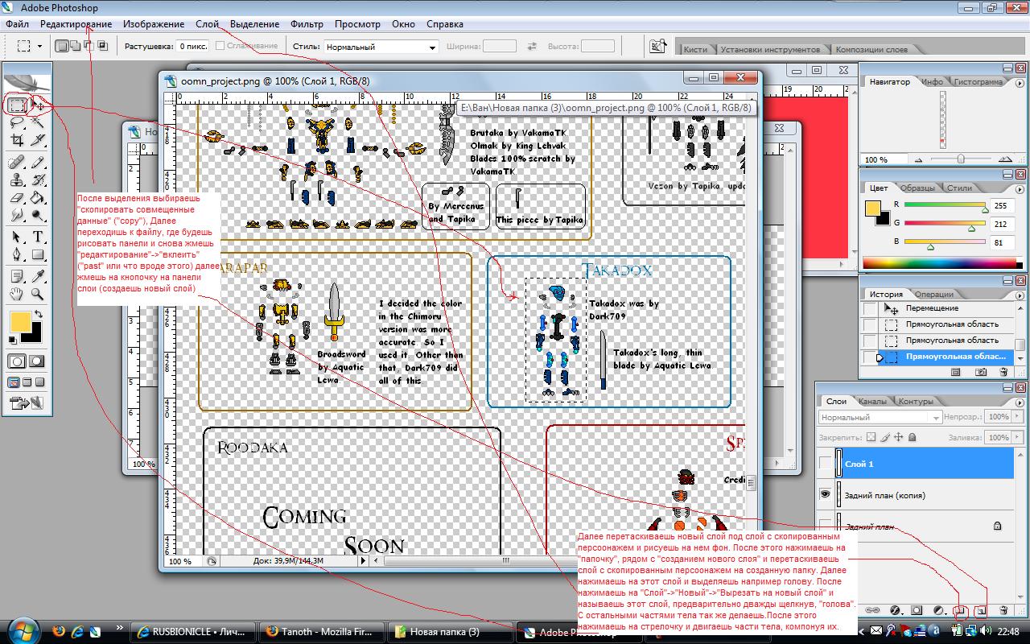Select the Zoom tool

click(x=38, y=295)
